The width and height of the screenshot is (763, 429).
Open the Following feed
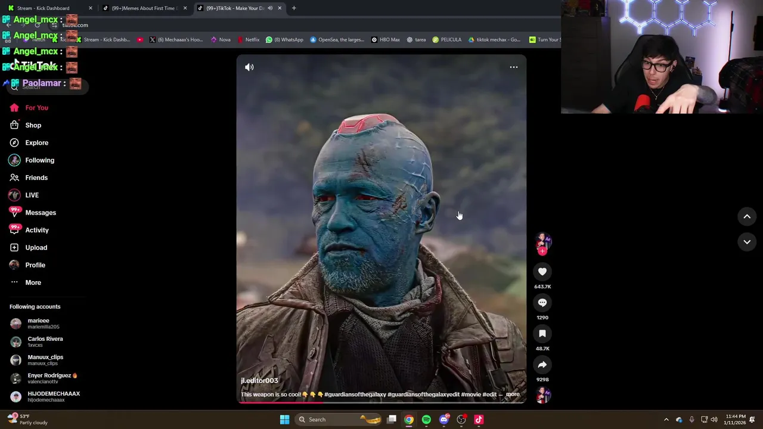[x=31, y=160]
